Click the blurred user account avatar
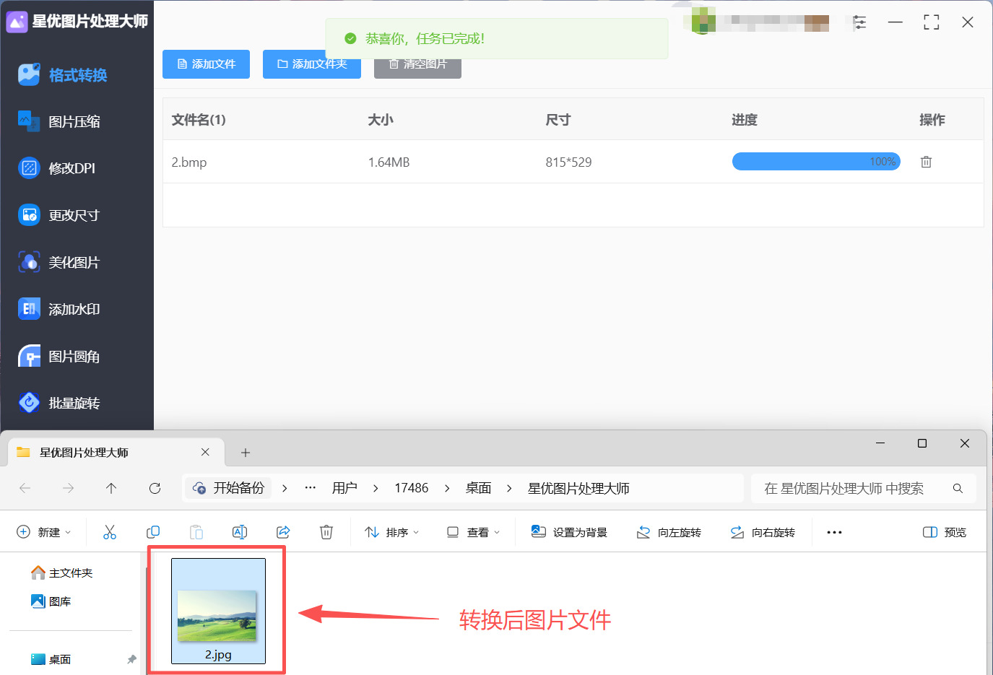993x675 pixels. (x=703, y=20)
